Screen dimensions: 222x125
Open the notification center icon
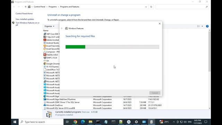tap(206, 122)
